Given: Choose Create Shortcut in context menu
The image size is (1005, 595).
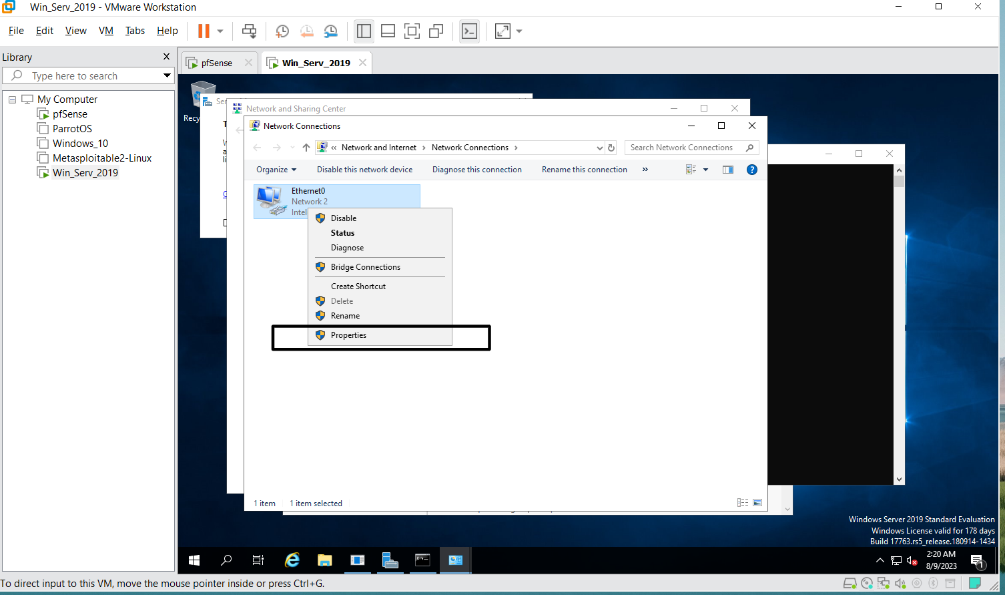Looking at the screenshot, I should pos(380,286).
